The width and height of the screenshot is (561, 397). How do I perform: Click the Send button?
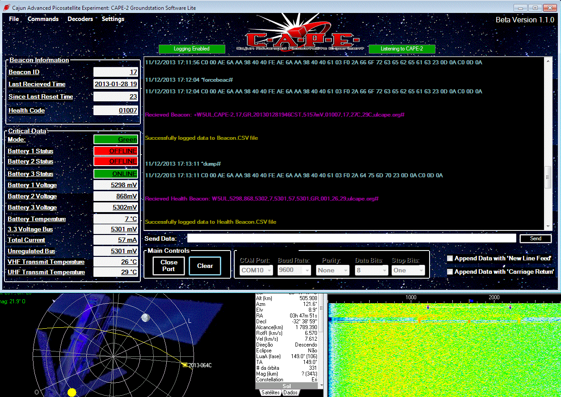point(536,238)
